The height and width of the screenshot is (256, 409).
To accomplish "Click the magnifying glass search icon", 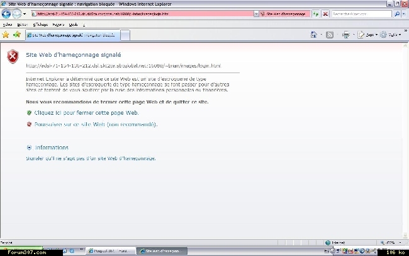I will coord(397,14).
